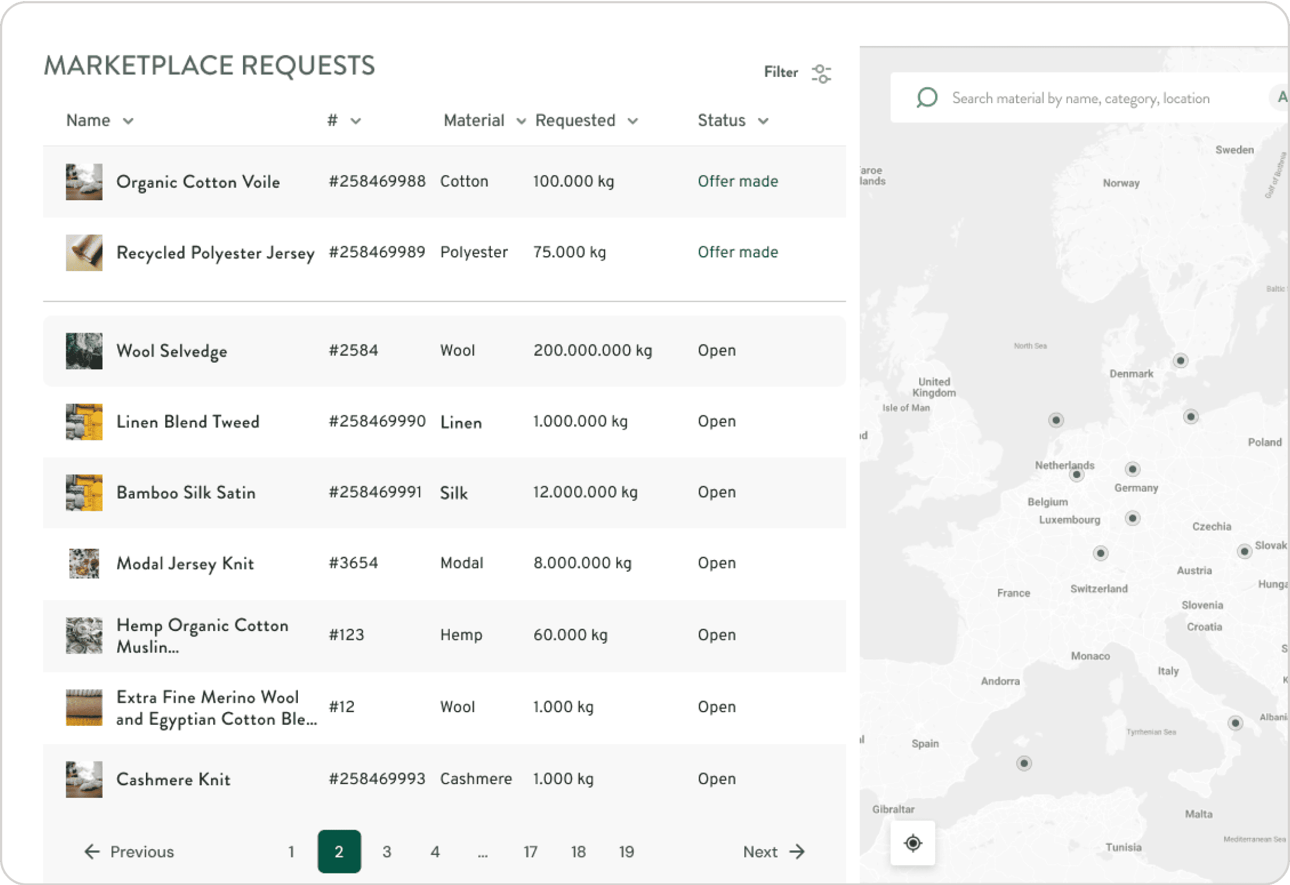Open Cashmere Knit thumbnail image
The width and height of the screenshot is (1290, 885).
click(x=84, y=779)
